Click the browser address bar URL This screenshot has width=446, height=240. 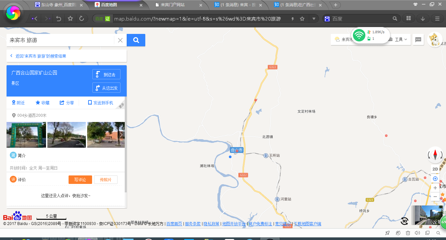(197, 19)
